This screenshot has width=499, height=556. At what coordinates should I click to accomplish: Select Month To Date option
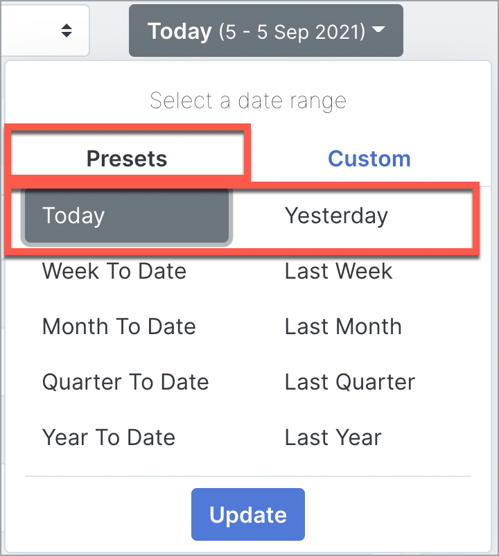click(119, 327)
